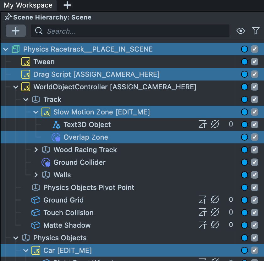This screenshot has height=261, width=264.
Task: Click the Tween script JS icon
Action: coord(26,62)
